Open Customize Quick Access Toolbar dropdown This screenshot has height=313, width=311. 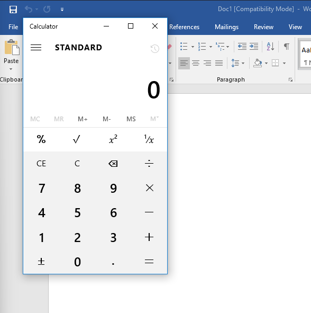tap(62, 10)
